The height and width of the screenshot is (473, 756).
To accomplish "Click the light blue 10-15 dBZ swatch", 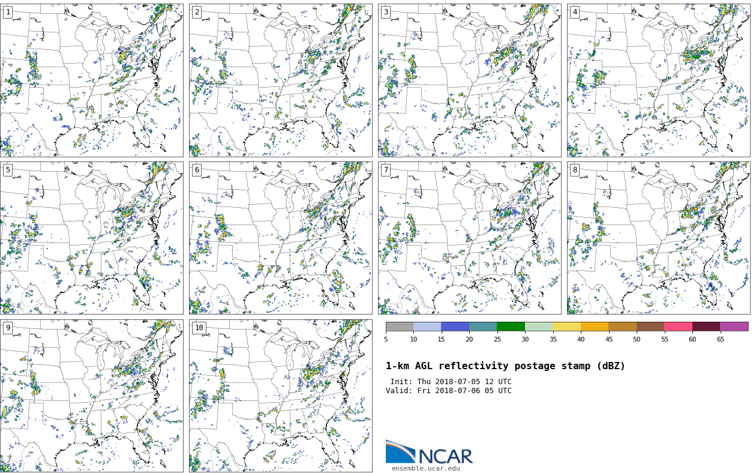I will click(427, 327).
